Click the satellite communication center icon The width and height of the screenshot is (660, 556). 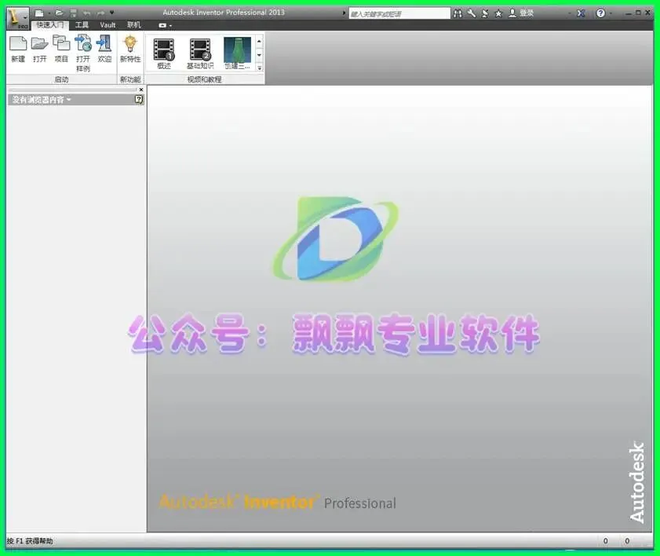coord(485,13)
